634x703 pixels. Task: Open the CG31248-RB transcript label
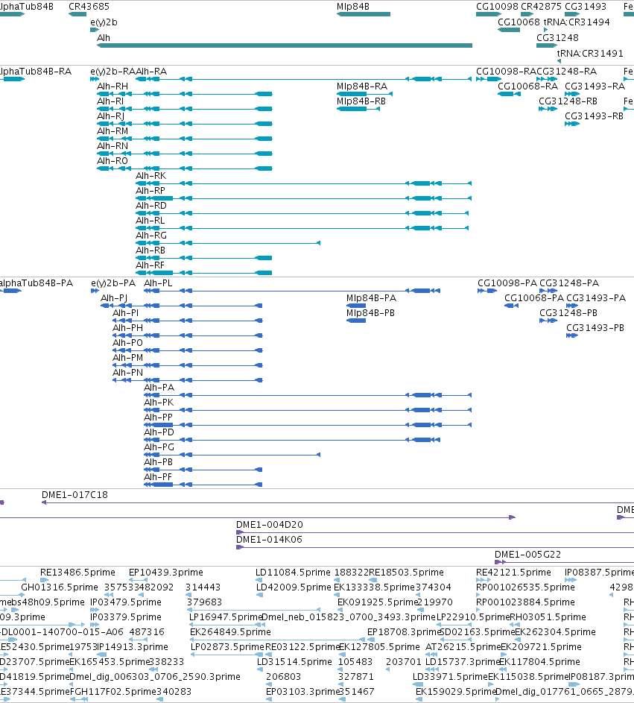point(568,101)
